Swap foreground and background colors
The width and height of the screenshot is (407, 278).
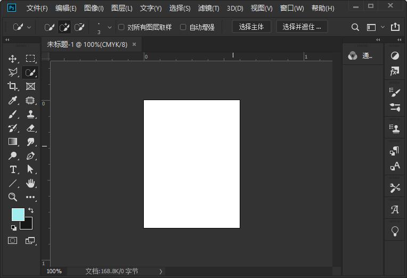point(30,210)
